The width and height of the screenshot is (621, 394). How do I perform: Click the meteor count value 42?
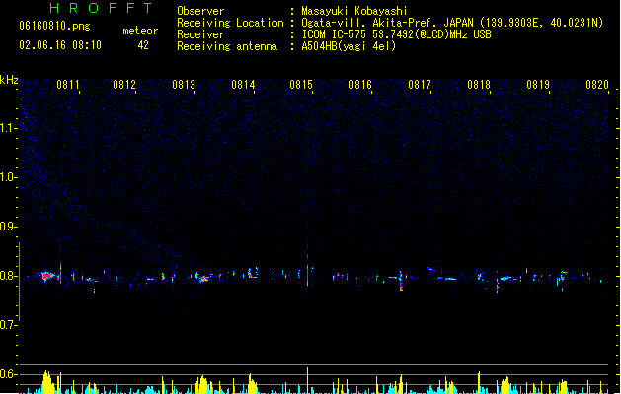tap(143, 45)
